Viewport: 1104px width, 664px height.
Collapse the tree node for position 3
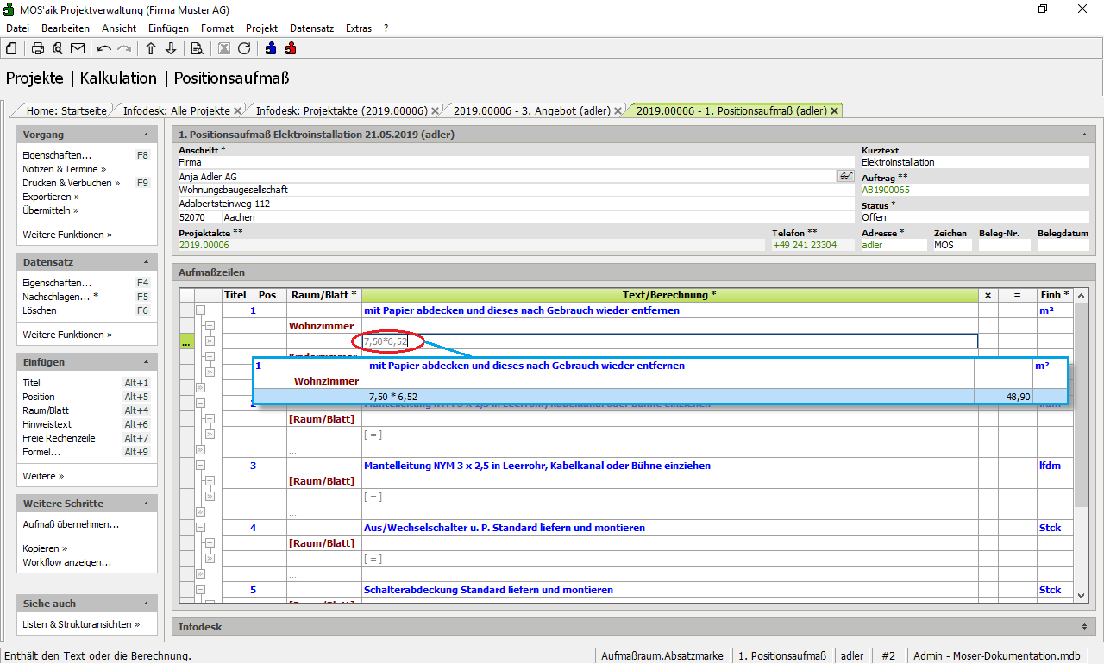200,466
